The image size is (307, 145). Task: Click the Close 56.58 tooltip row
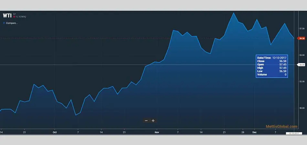click(x=272, y=61)
